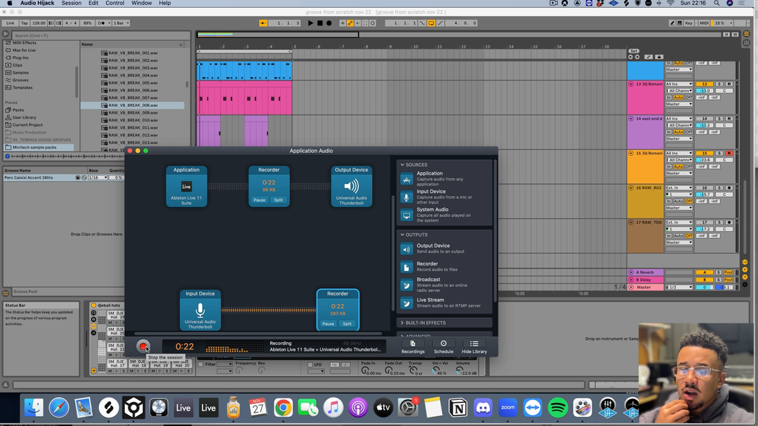Pause the selected bottom Recorder block

pyautogui.click(x=328, y=324)
